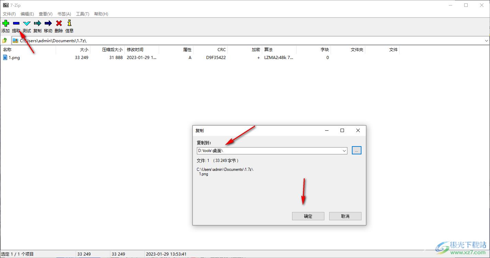Sort by 文件夹 column header
Screen dimensions: 490x258
348,50
